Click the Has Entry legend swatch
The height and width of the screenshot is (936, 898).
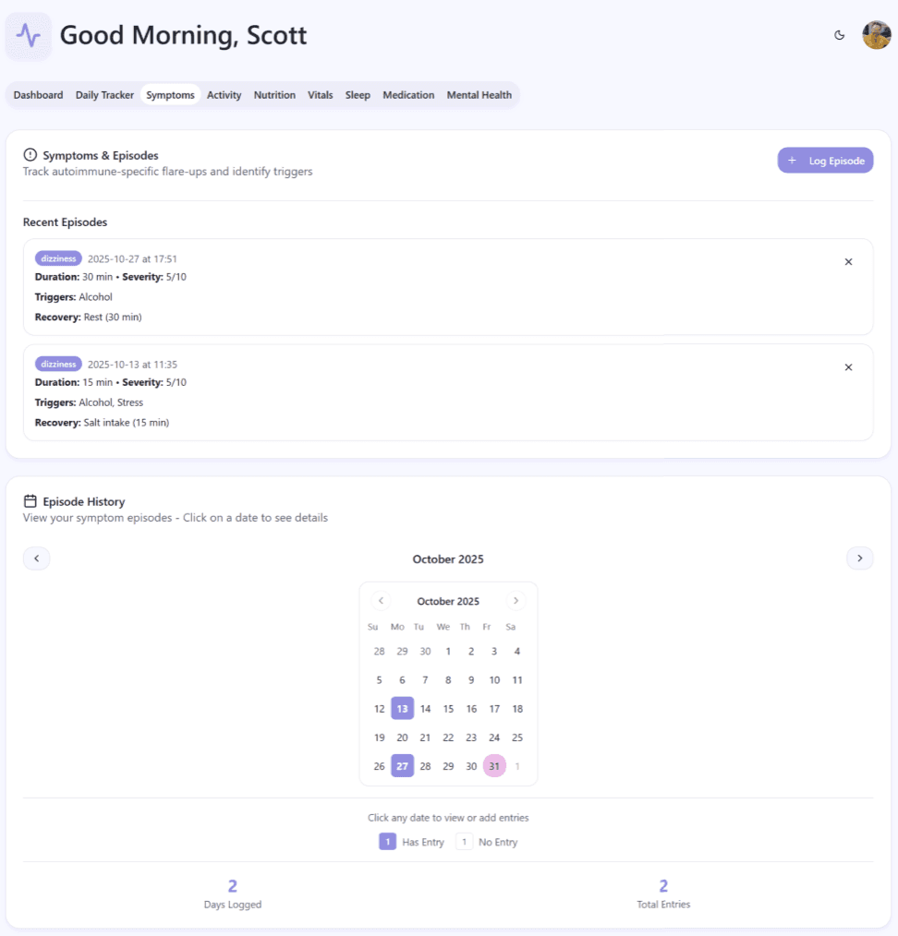[387, 842]
